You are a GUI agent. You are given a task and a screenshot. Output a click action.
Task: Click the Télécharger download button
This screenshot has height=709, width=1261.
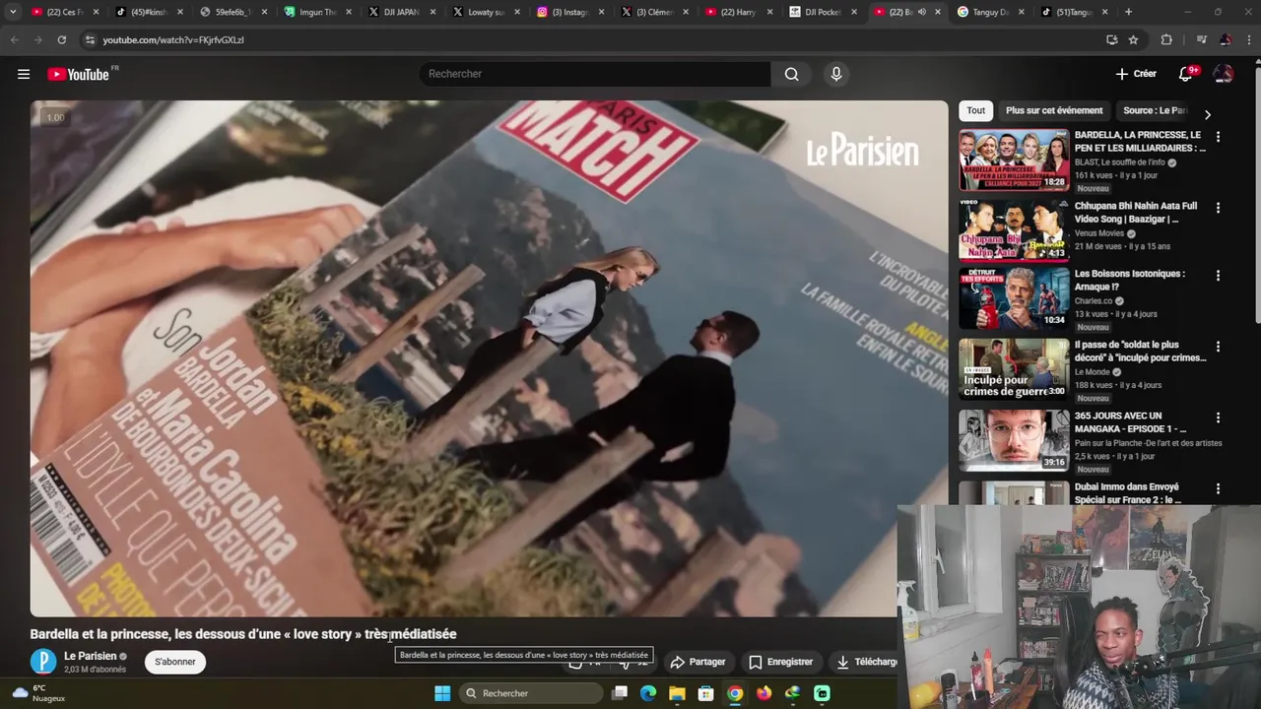(x=865, y=662)
